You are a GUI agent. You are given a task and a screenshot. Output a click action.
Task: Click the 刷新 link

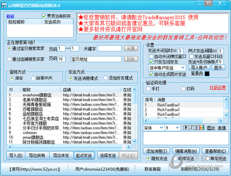tap(10, 16)
